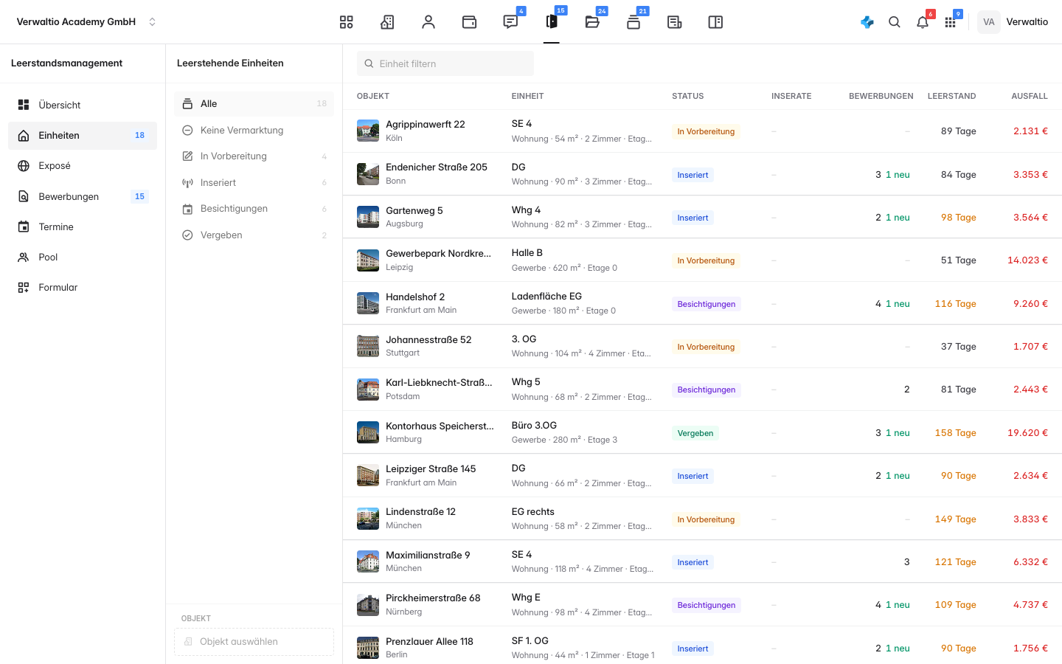Open the Verwaltio user account menu
The image size is (1062, 664).
tap(1013, 22)
